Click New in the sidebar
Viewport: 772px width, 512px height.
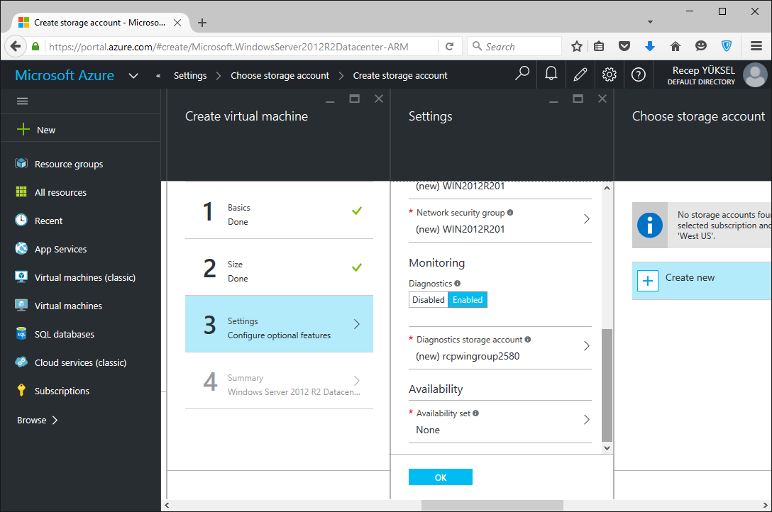(x=46, y=130)
